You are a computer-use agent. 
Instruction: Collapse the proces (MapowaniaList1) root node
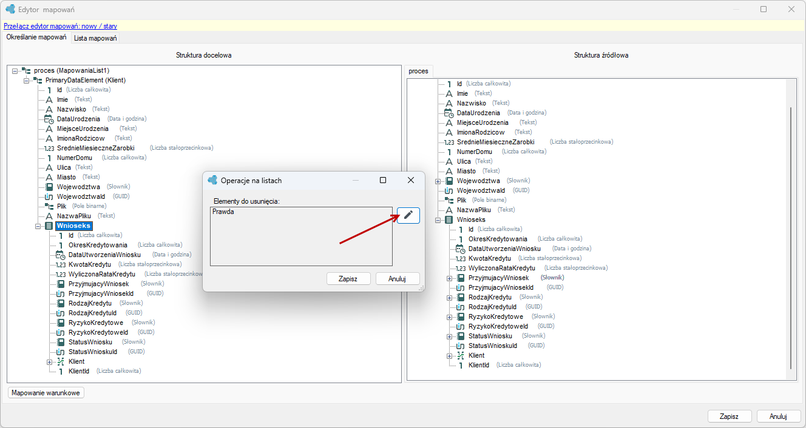(15, 71)
